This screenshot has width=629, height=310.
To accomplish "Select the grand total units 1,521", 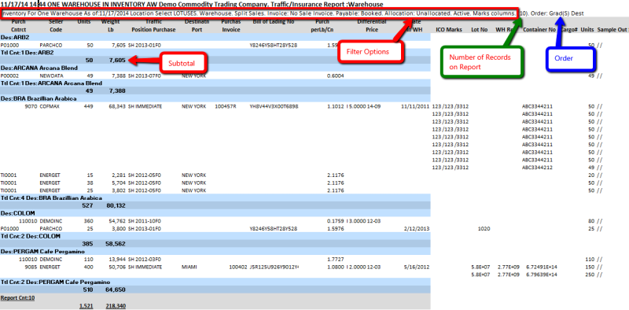I will coord(86,306).
